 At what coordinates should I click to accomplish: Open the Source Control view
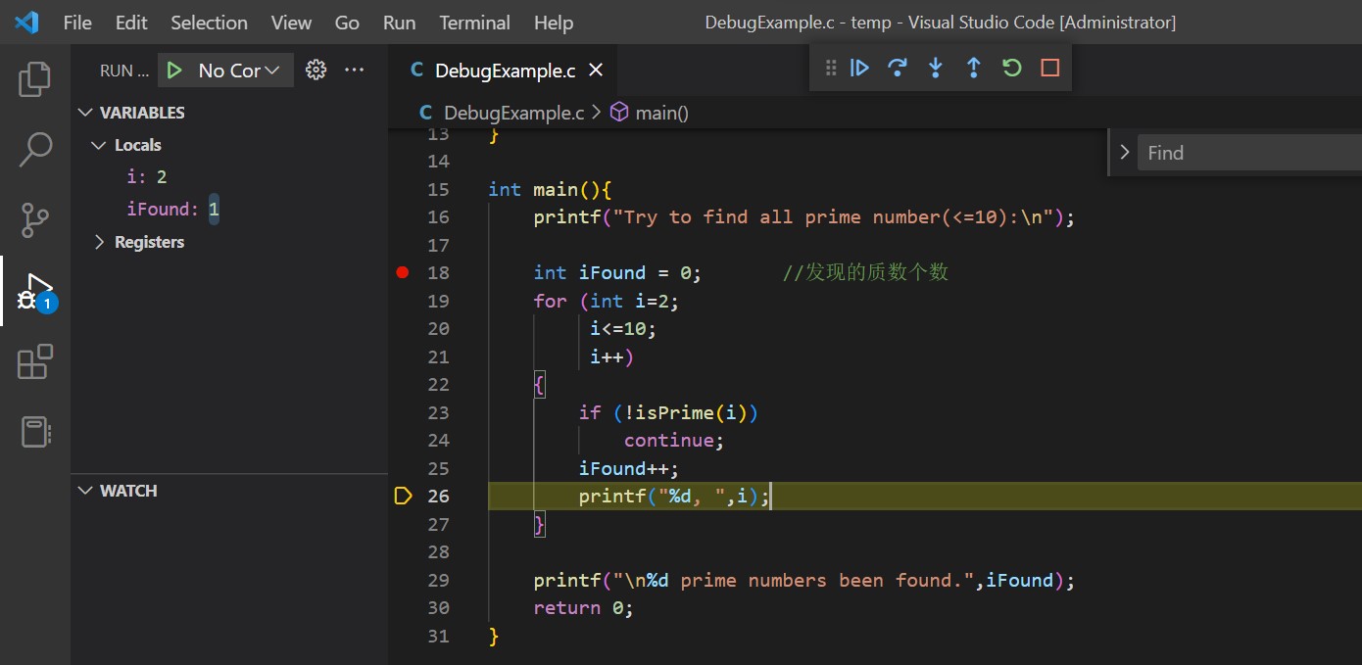[x=35, y=220]
